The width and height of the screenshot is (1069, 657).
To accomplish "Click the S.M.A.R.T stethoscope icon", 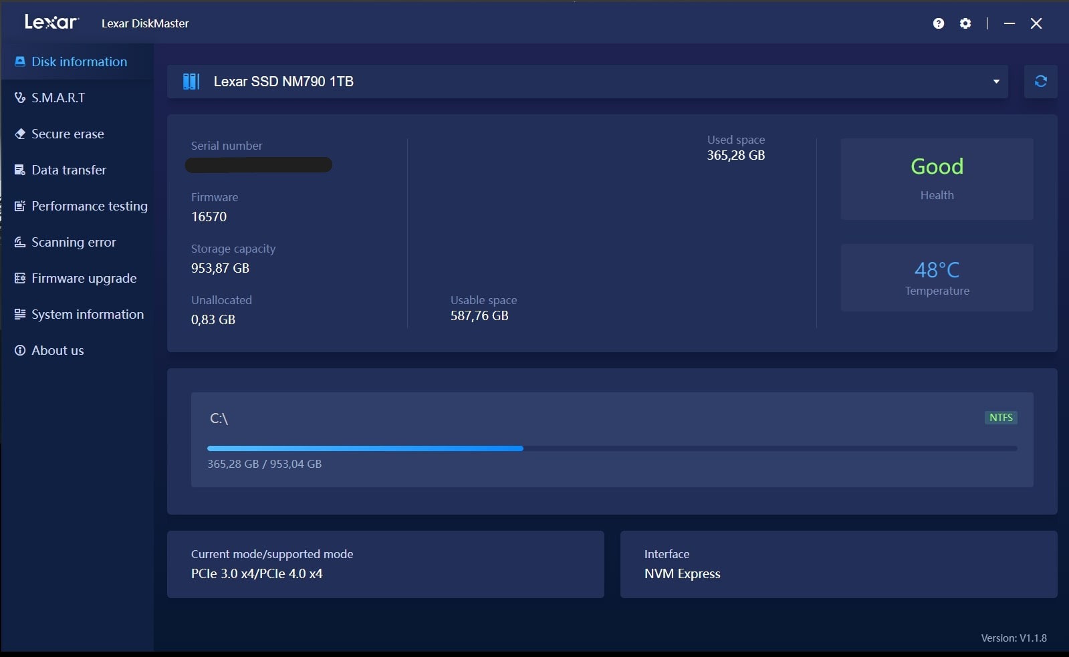I will click(x=20, y=98).
